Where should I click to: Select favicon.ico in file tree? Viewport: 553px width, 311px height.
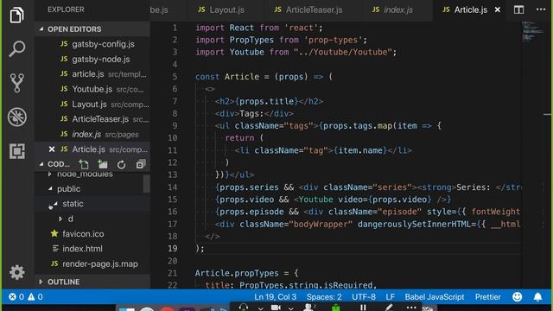point(83,234)
